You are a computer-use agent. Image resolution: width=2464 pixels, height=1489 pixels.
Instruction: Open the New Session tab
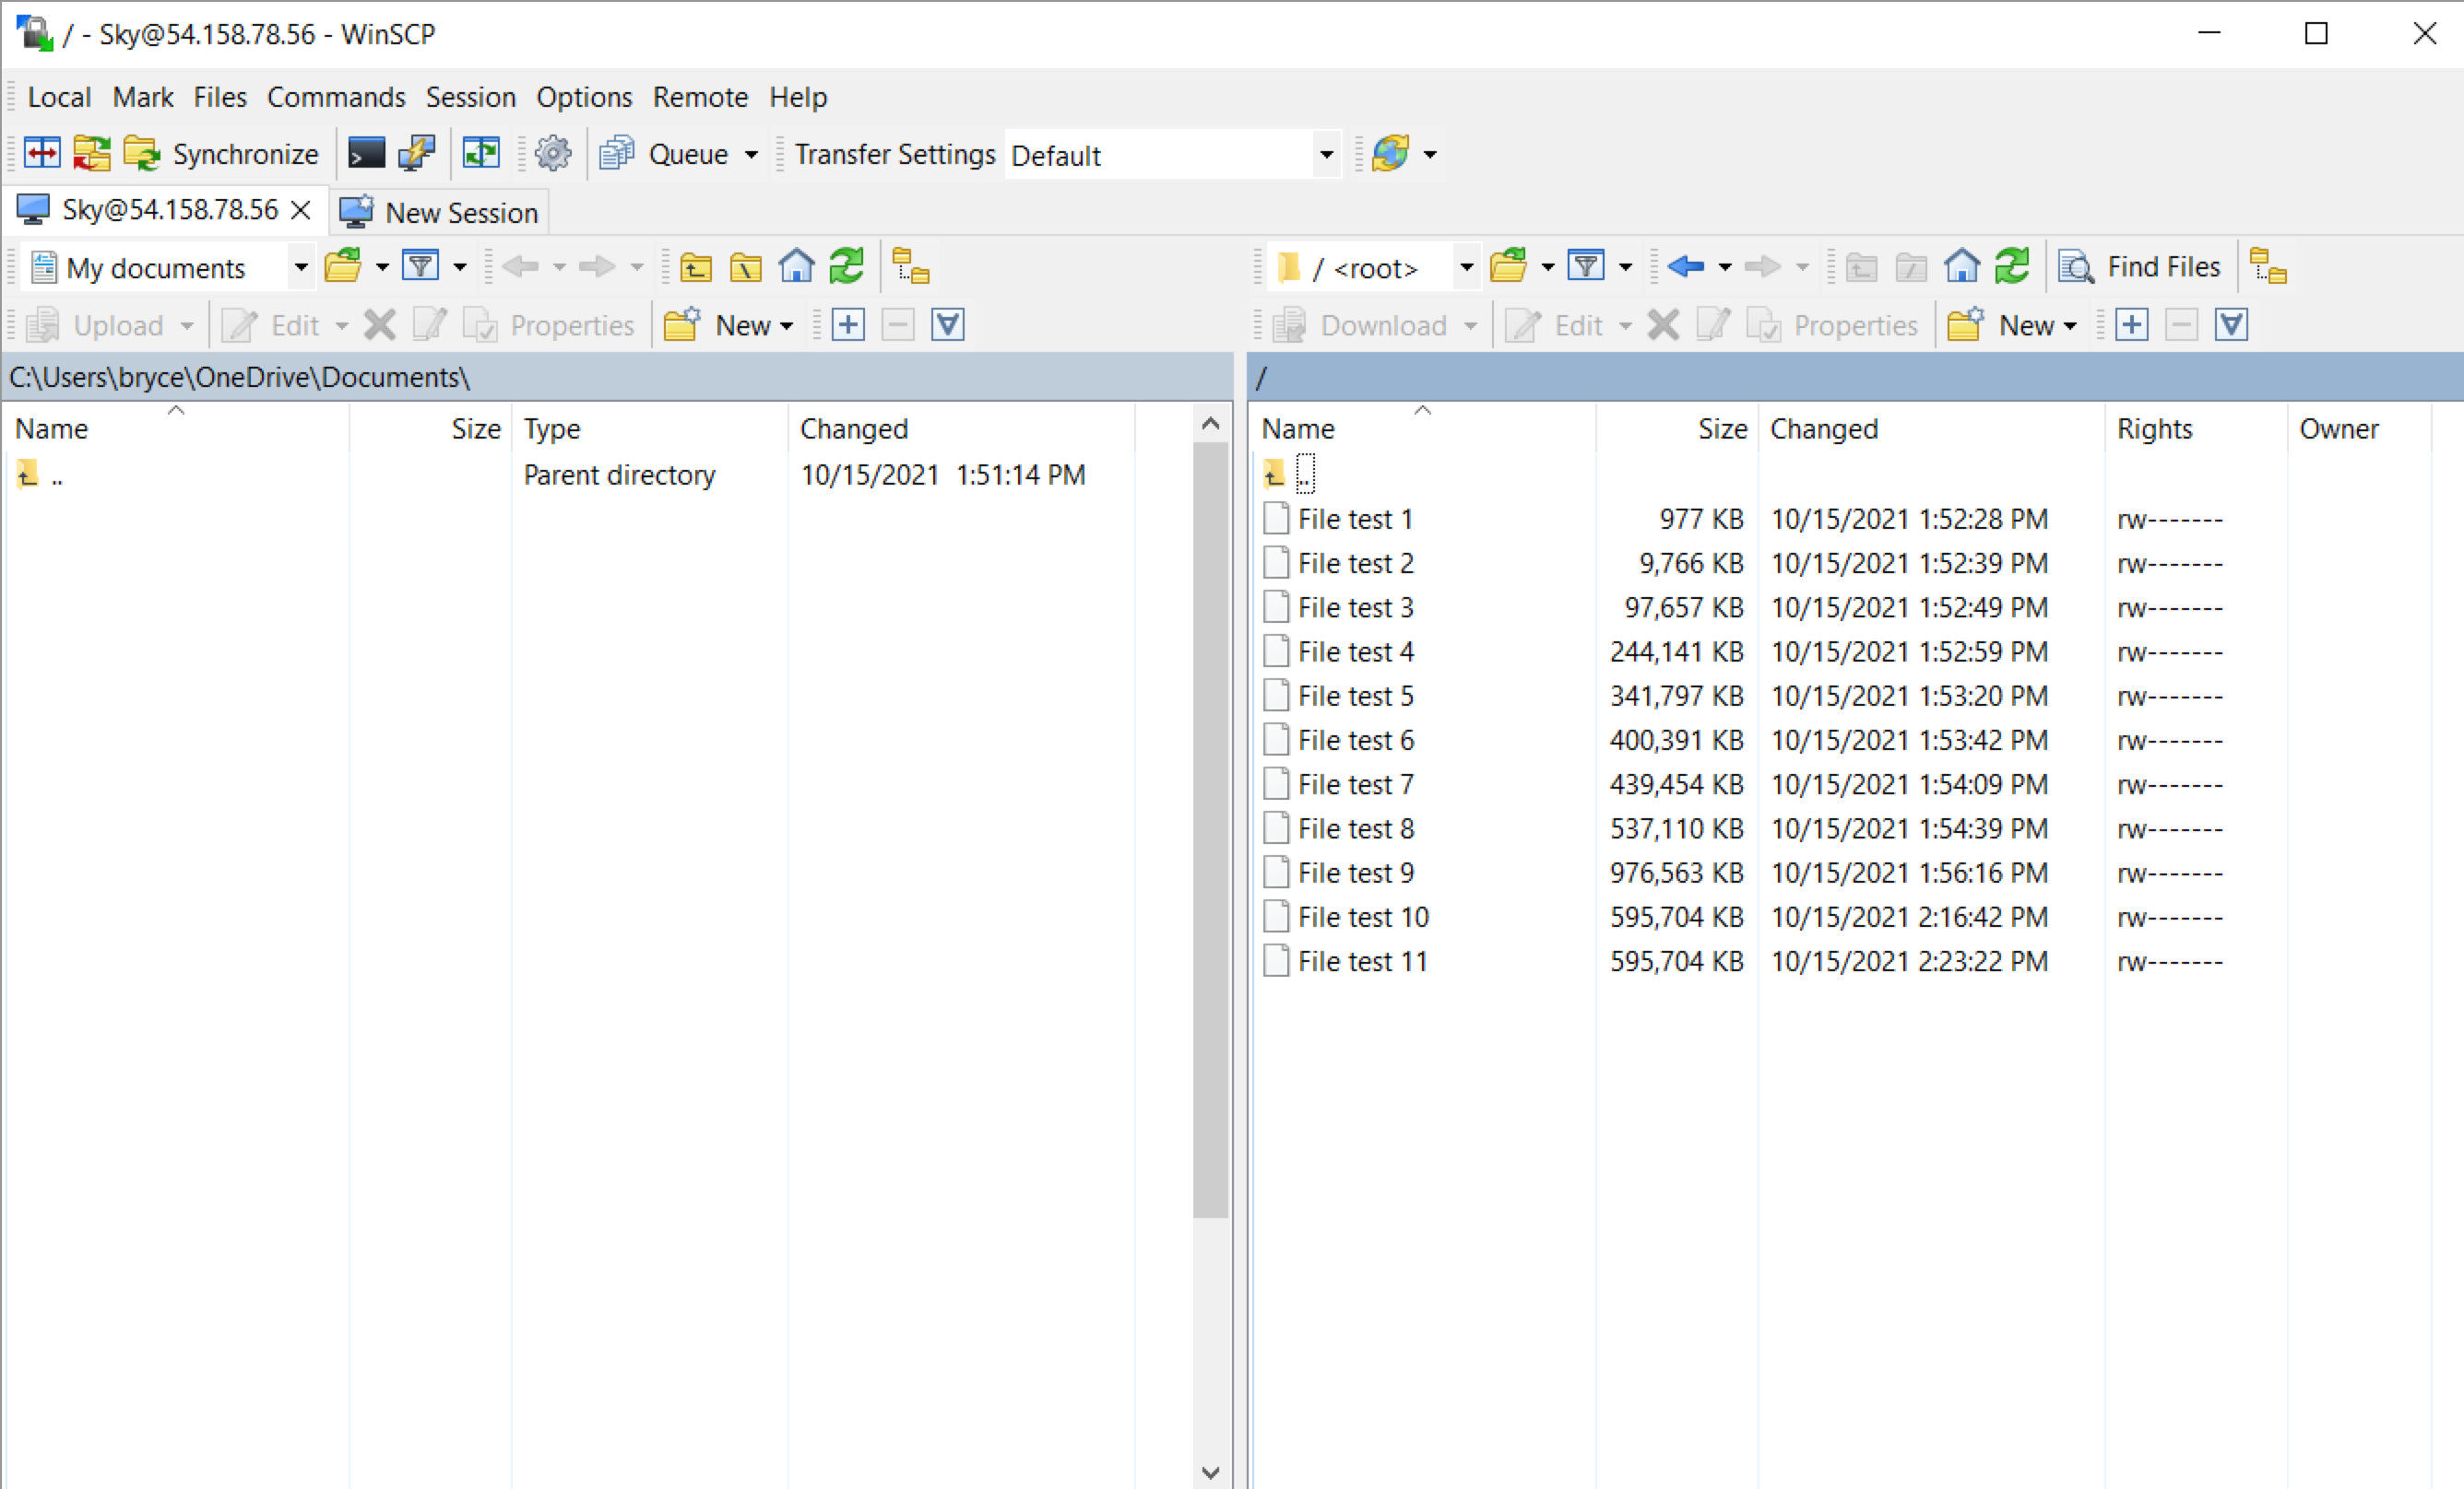(x=439, y=212)
